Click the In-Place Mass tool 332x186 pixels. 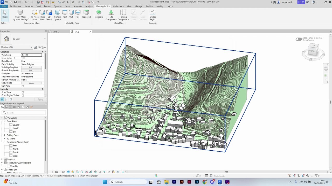click(x=35, y=15)
